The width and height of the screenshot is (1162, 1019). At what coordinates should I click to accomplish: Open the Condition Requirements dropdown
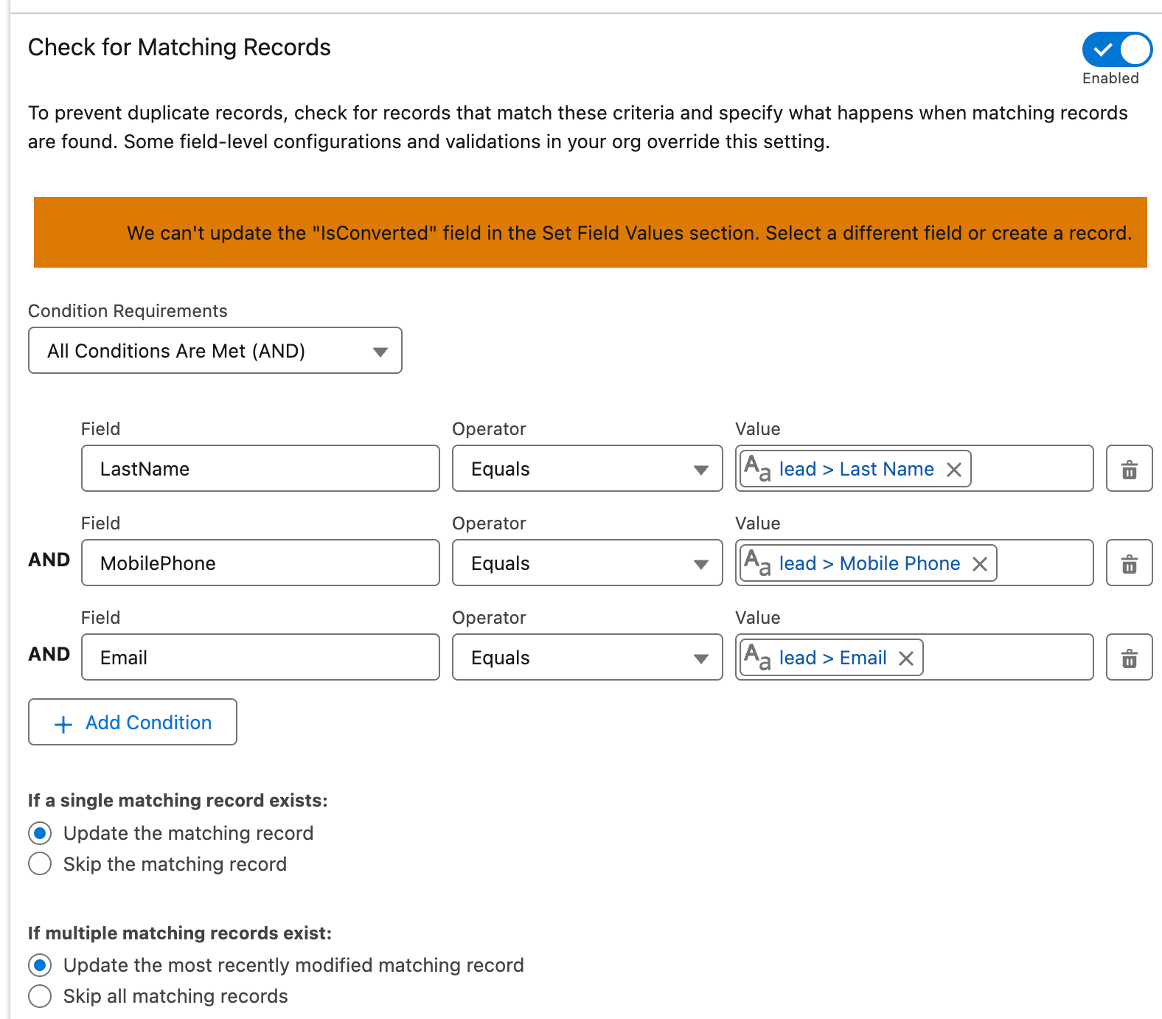[x=215, y=350]
